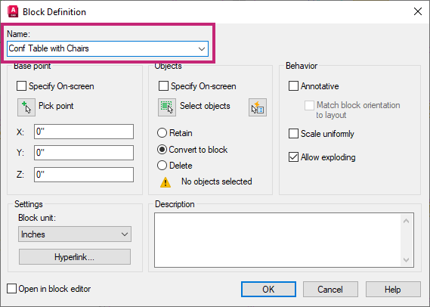Uncheck Allow exploding

pos(293,157)
